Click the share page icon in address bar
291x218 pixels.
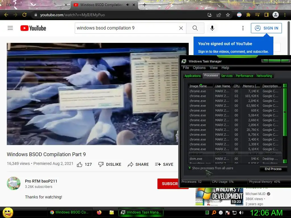[219, 15]
